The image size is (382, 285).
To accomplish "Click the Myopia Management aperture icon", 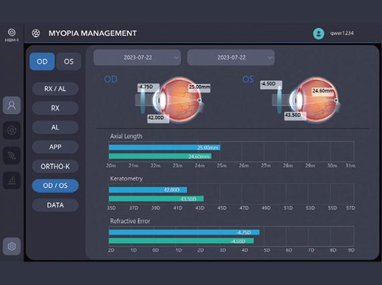I will (36, 33).
